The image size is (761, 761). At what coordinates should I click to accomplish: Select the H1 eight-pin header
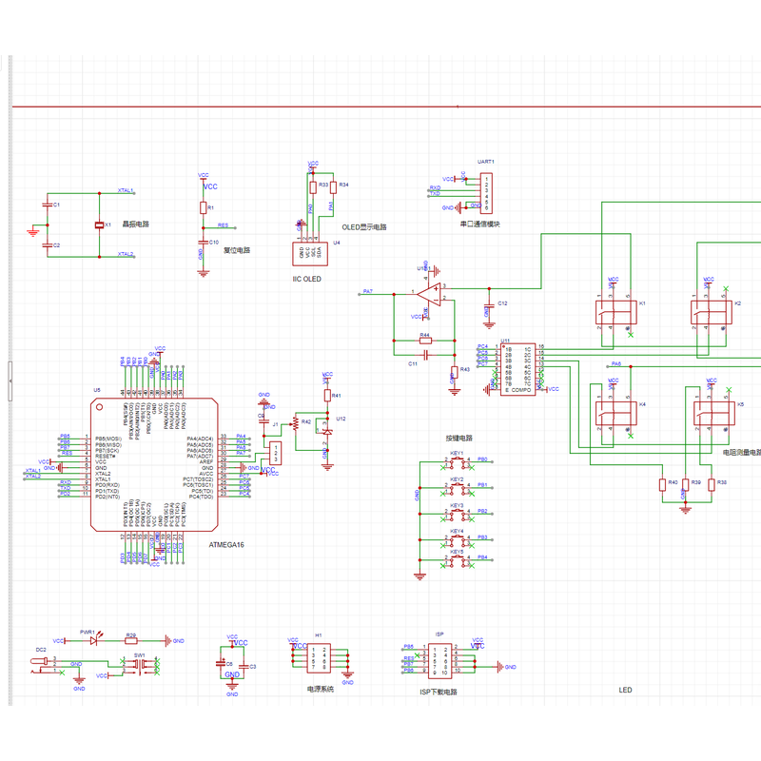coord(319,658)
